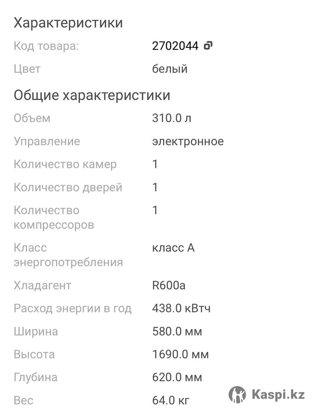Click the depth value 620.0 мм
The image size is (317, 417).
click(x=177, y=377)
